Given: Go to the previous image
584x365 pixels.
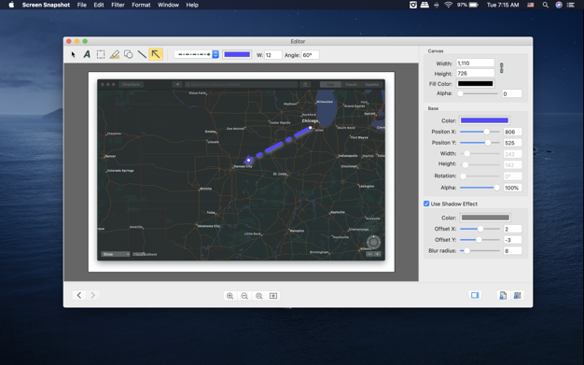Looking at the screenshot, I should coord(79,295).
